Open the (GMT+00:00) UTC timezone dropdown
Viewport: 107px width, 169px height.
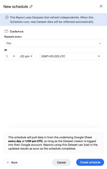pos(71,56)
